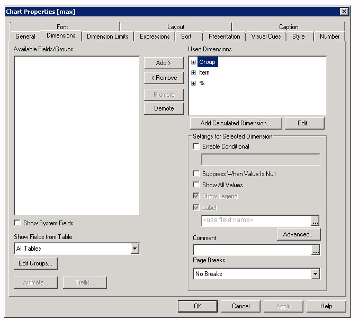
Task: Enable Suppress When Value Is Null
Action: point(196,174)
